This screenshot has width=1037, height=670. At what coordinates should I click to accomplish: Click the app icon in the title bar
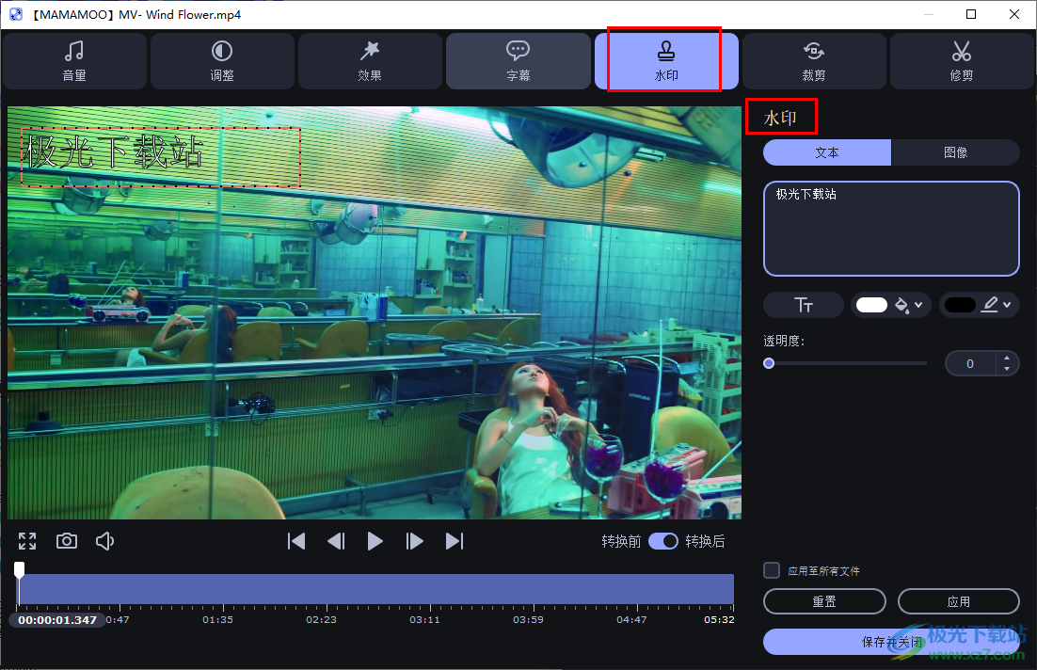[x=16, y=14]
